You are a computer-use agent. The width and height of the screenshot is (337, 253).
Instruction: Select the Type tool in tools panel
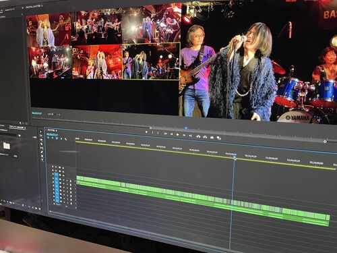coord(42,160)
